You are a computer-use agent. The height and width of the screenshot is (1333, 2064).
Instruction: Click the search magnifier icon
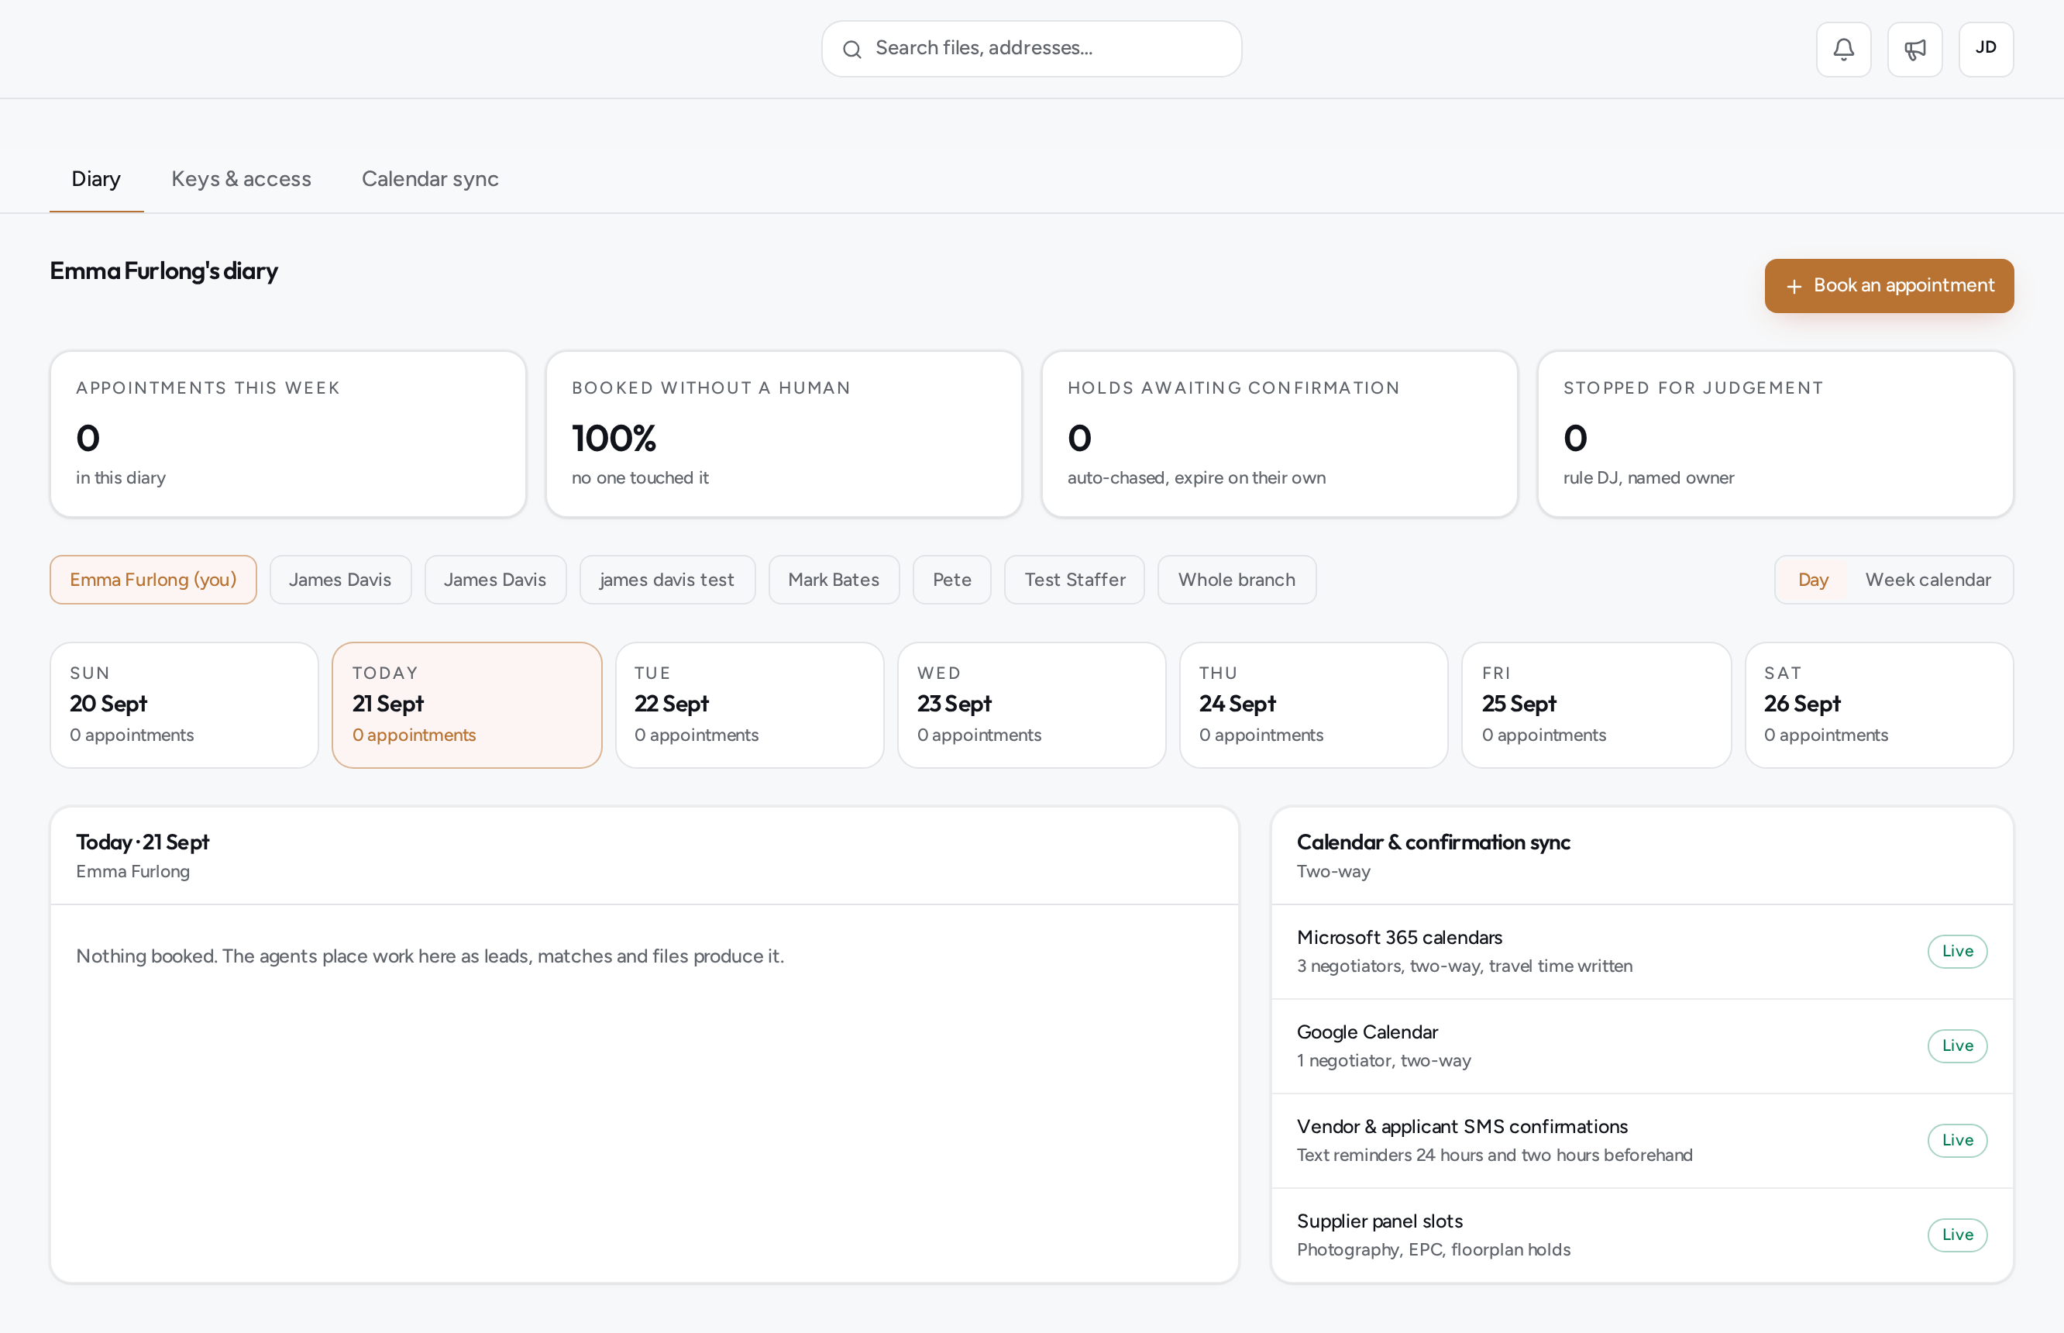[851, 50]
